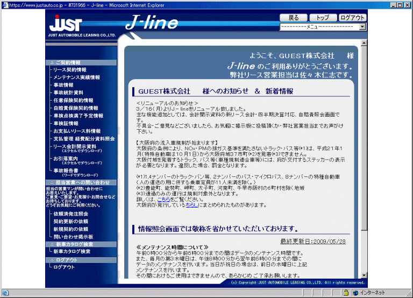The width and height of the screenshot is (413, 298).
Task: Click 担当営業への問い合わせ section header
Action: click(81, 182)
